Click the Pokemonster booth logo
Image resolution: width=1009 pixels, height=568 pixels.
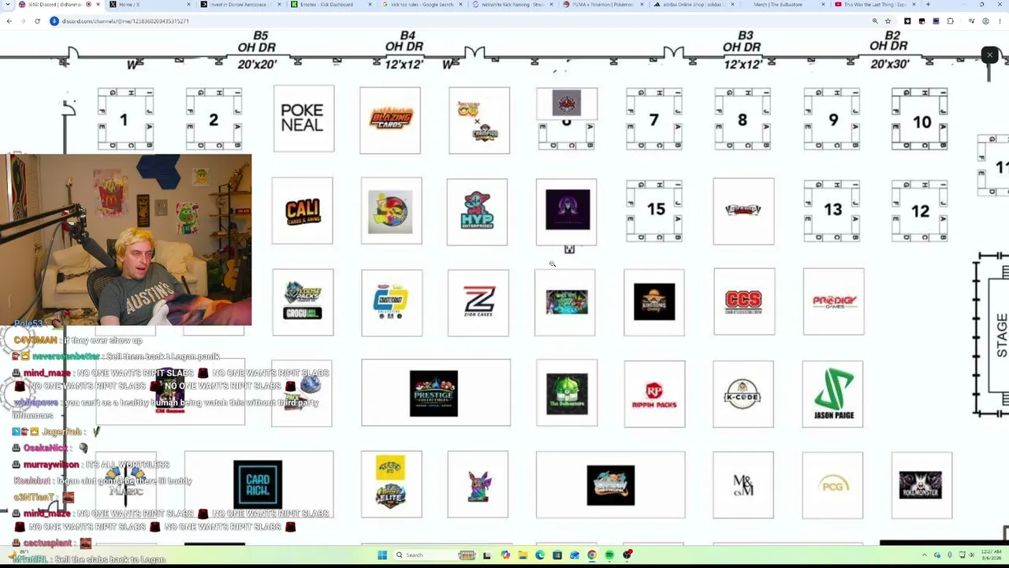(x=922, y=485)
